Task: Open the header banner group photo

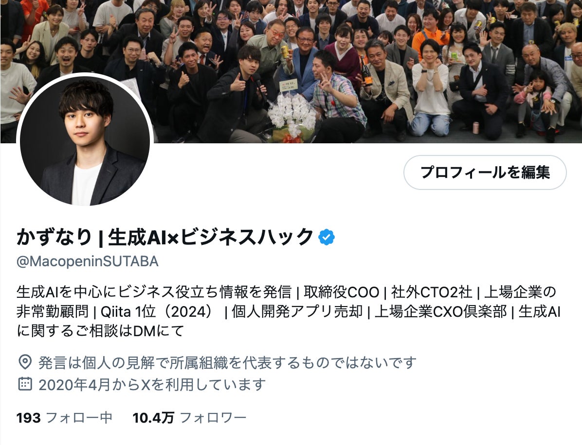Action: coord(291,71)
